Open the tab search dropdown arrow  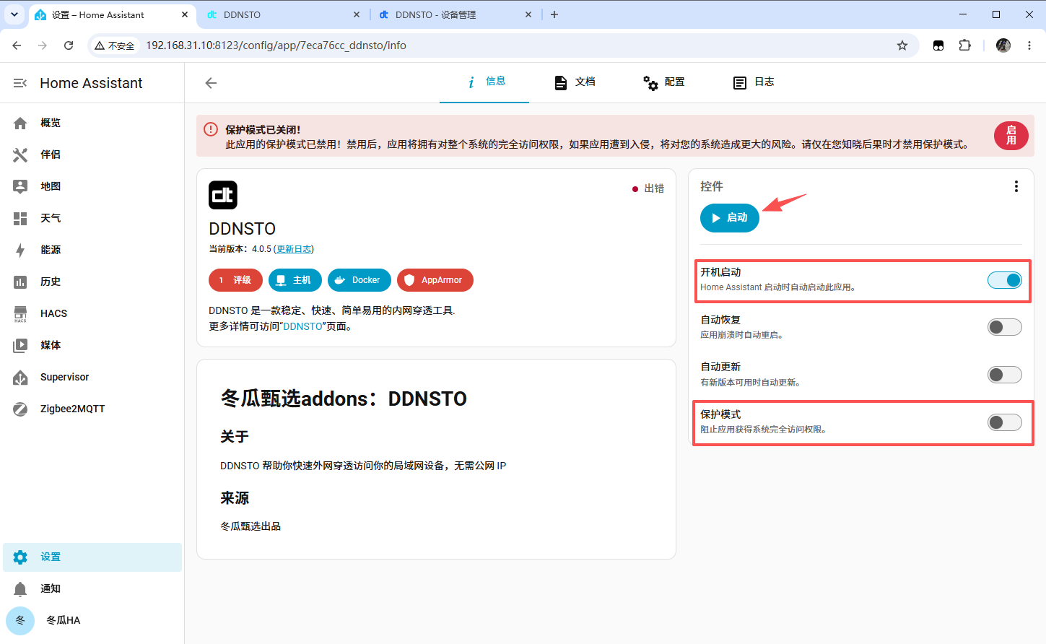click(x=14, y=14)
